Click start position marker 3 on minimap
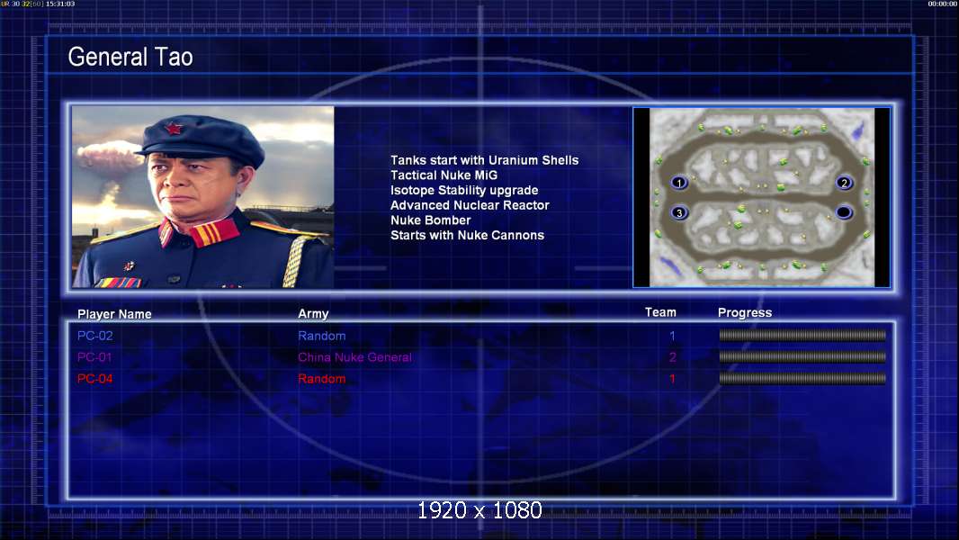This screenshot has height=540, width=959. [x=679, y=212]
